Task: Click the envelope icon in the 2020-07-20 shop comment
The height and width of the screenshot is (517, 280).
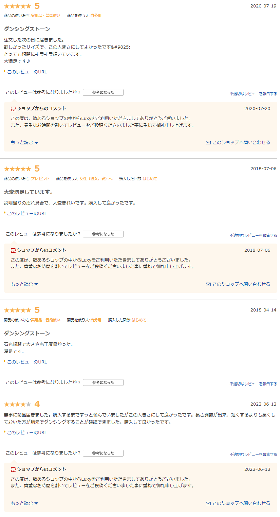Action: coord(208,143)
